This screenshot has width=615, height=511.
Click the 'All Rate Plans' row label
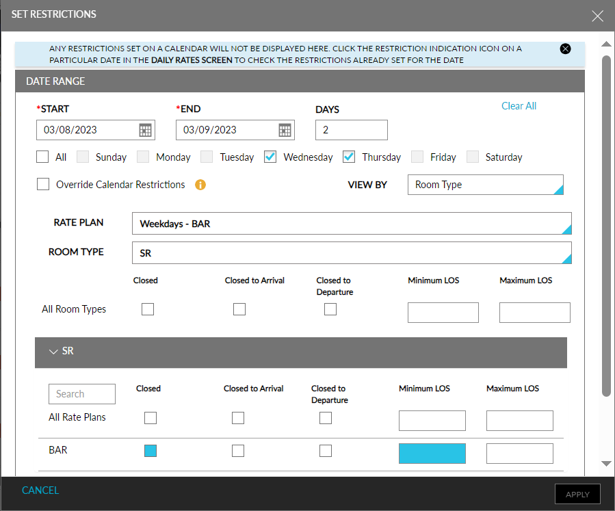point(77,417)
